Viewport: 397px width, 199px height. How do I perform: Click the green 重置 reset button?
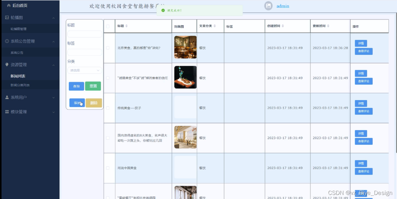[93, 86]
